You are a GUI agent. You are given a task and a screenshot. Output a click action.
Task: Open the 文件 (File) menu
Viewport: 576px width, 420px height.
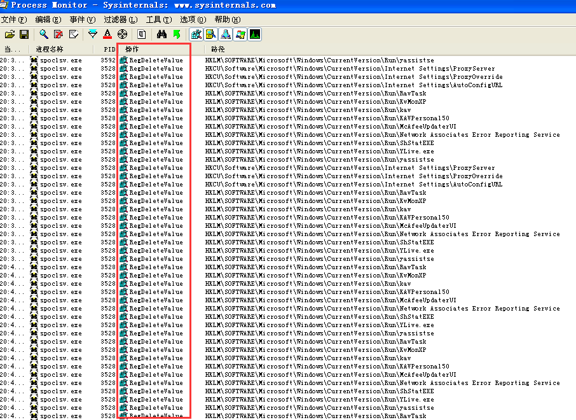[14, 20]
